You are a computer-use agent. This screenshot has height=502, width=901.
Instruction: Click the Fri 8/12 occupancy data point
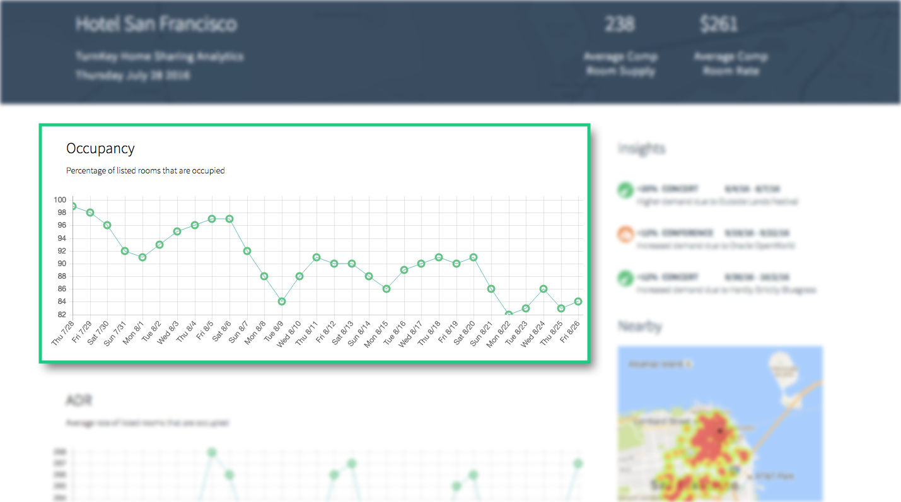tap(334, 264)
